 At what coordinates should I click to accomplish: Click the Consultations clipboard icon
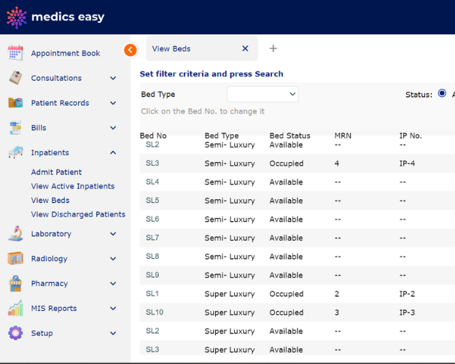pyautogui.click(x=15, y=78)
